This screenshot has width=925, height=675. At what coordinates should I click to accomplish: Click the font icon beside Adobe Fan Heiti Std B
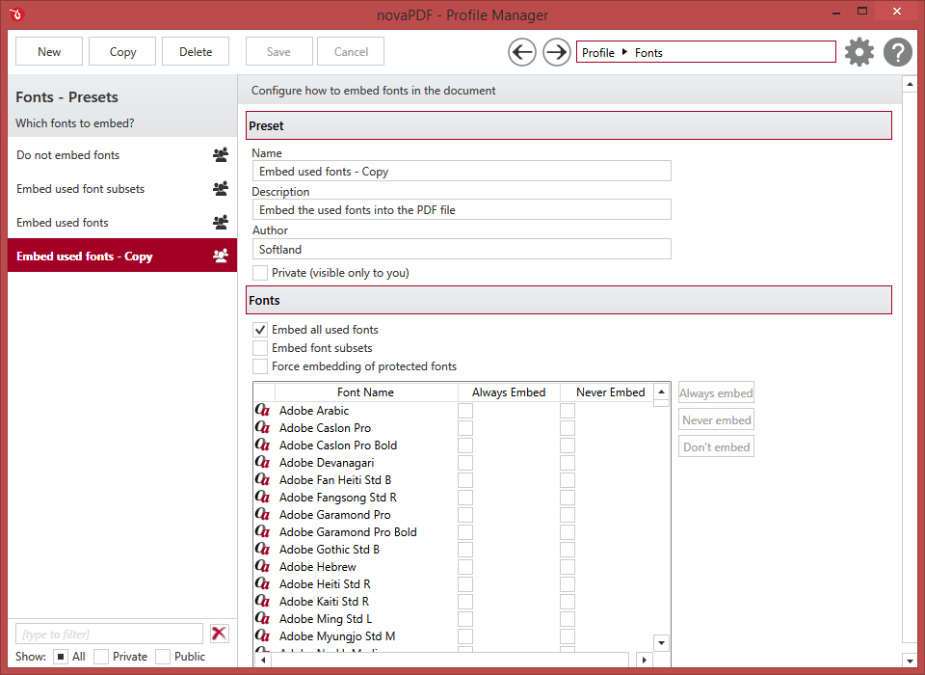point(262,479)
